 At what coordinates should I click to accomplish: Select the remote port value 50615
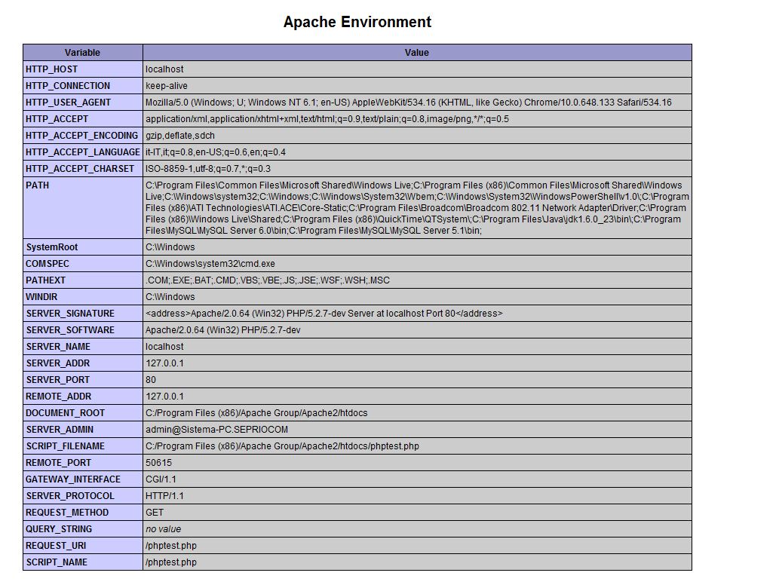coord(158,463)
